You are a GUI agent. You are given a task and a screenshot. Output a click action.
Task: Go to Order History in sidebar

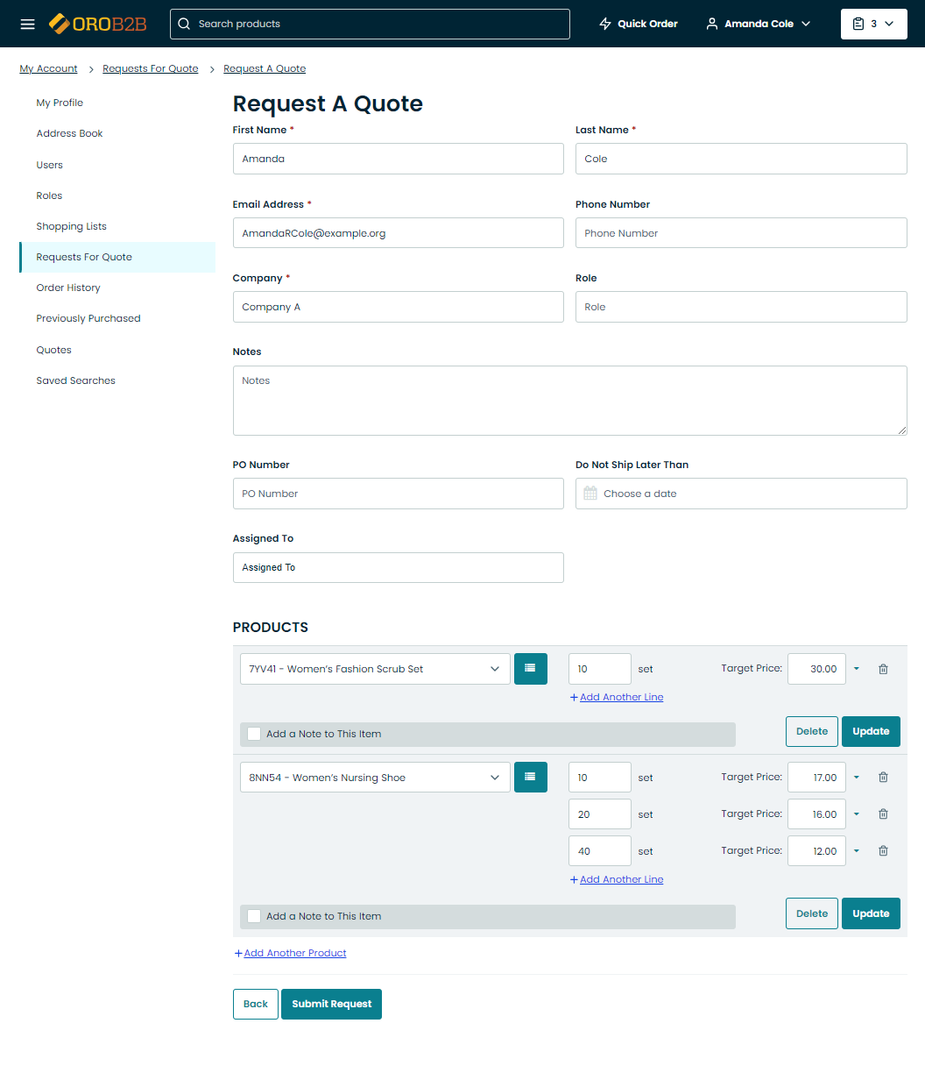click(x=68, y=288)
